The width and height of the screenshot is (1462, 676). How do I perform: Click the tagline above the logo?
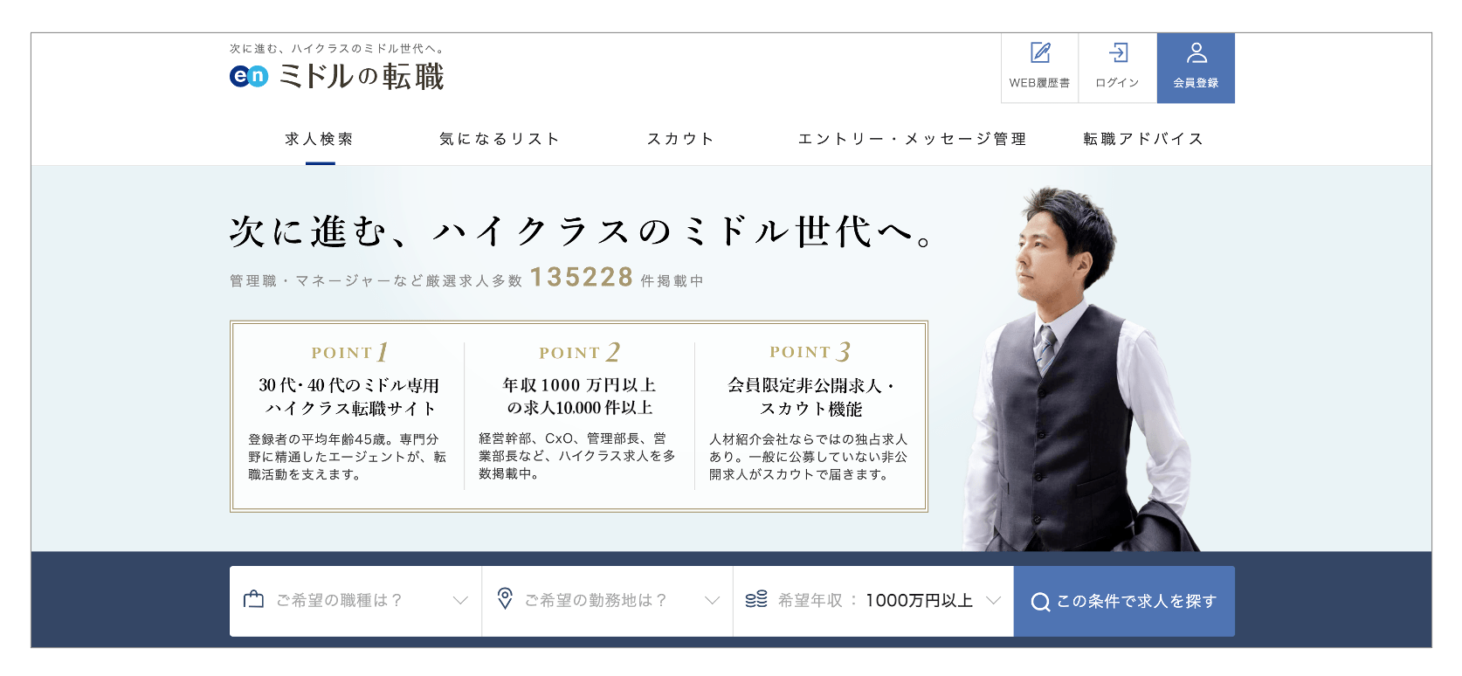click(338, 49)
